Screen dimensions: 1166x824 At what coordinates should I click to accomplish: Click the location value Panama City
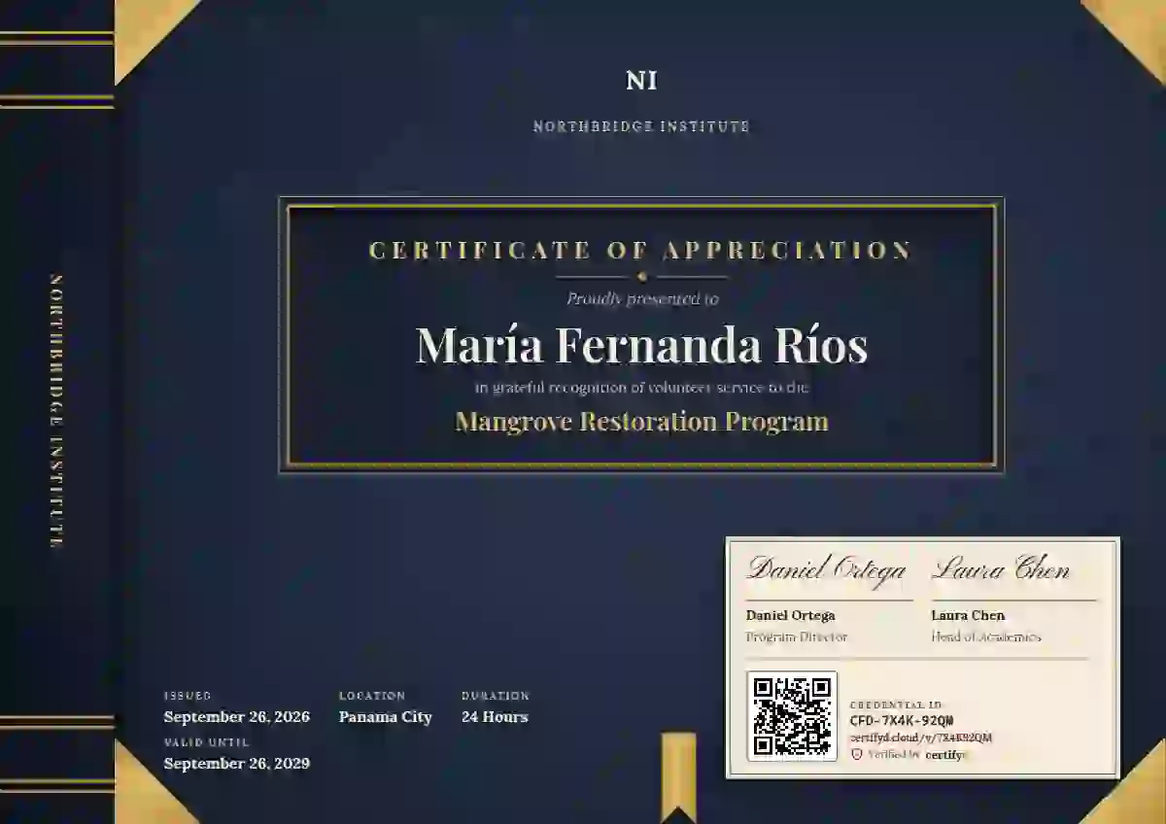[385, 717]
